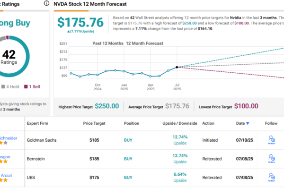284x189 pixels.
Task: Click the Oct 2024 axis label
Action: click(98, 87)
